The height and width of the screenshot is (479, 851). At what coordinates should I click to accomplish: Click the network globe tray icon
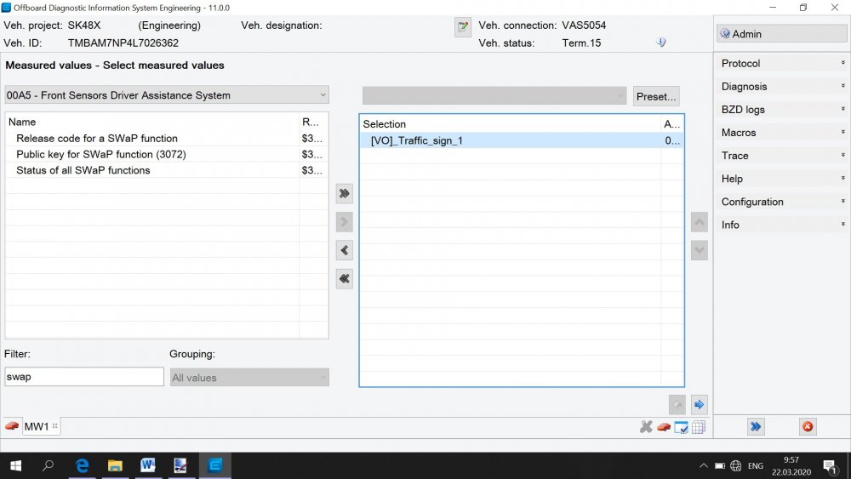(736, 465)
